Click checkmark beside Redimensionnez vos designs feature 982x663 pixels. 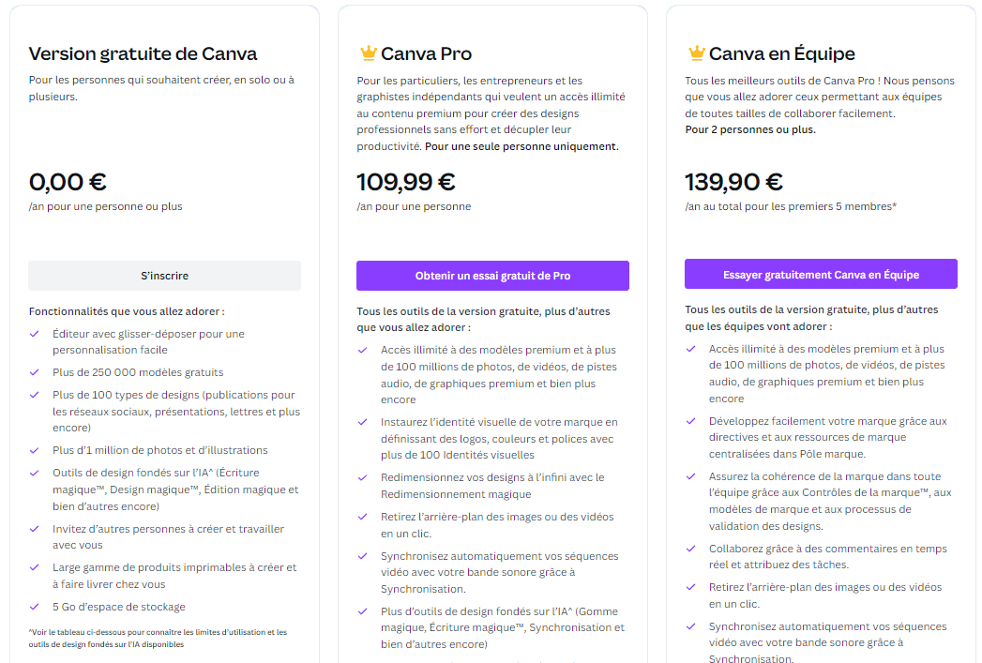pyautogui.click(x=363, y=478)
